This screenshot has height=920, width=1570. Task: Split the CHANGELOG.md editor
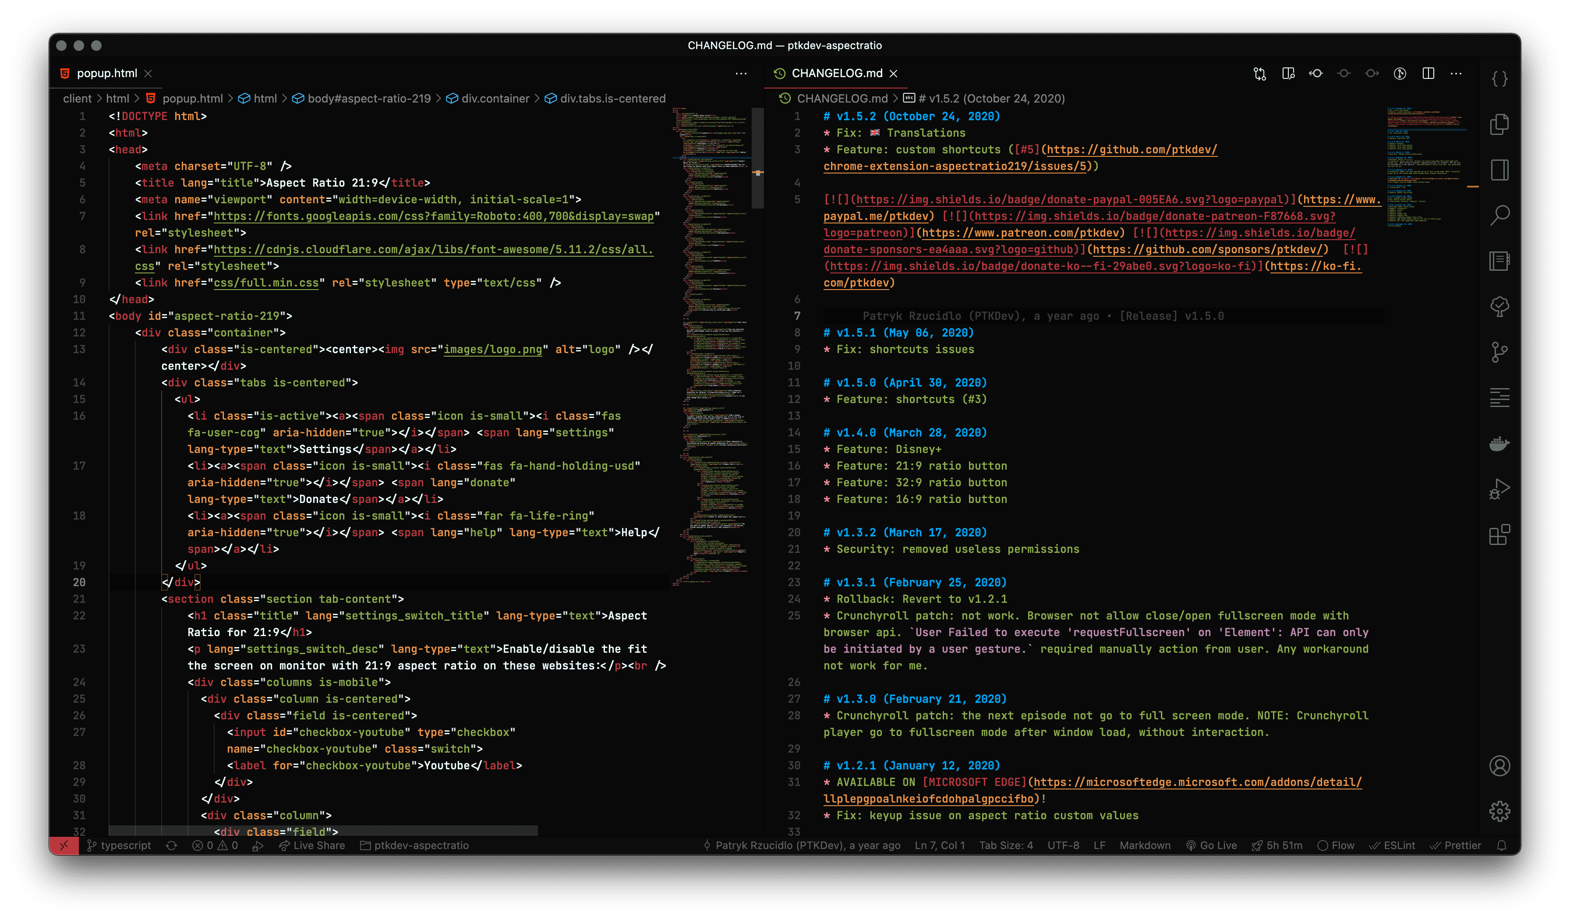[1428, 74]
